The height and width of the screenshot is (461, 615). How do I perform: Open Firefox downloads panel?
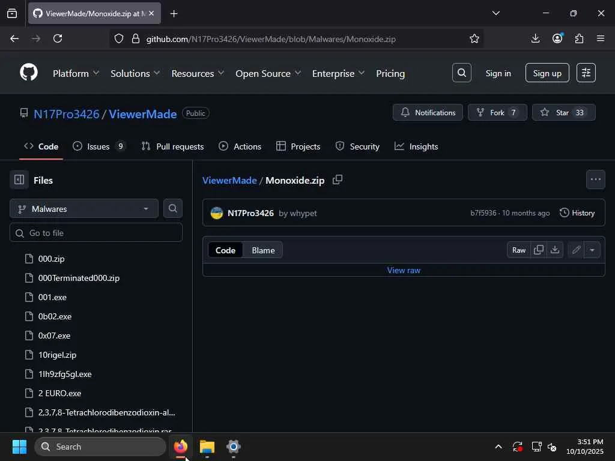535,38
